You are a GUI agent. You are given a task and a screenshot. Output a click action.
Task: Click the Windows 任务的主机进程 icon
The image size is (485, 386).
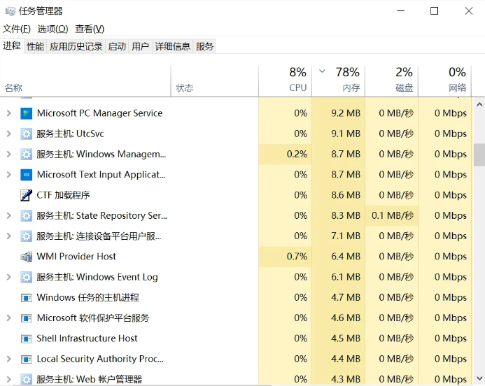coord(27,298)
